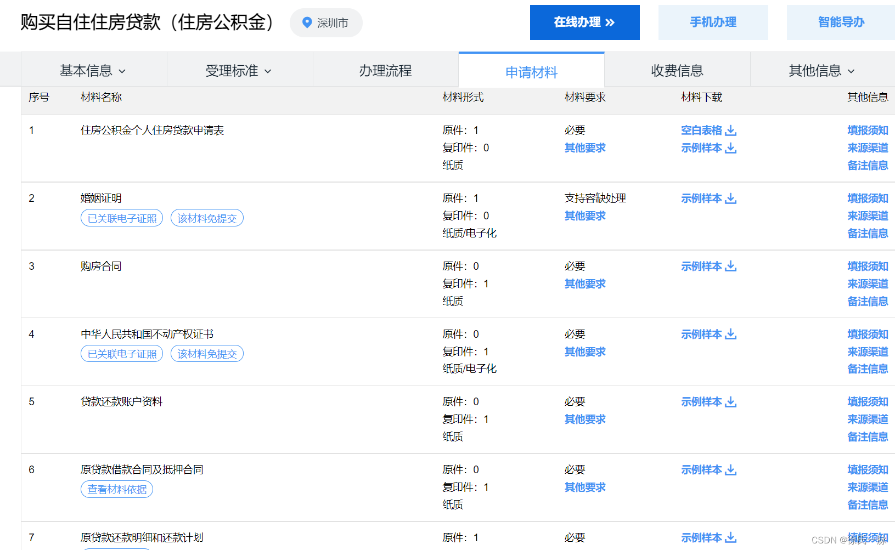This screenshot has width=895, height=550.
Task: Open 填报须知 for row 1 application form
Action: (x=868, y=131)
